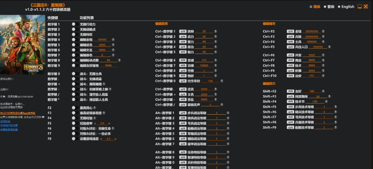This screenshot has height=169, width=373.
Task: Click the 骑兵战法等级 value field
Action: click(x=217, y=118)
